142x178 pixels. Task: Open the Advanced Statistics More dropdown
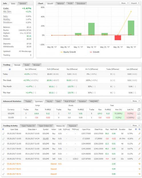click(x=136, y=101)
